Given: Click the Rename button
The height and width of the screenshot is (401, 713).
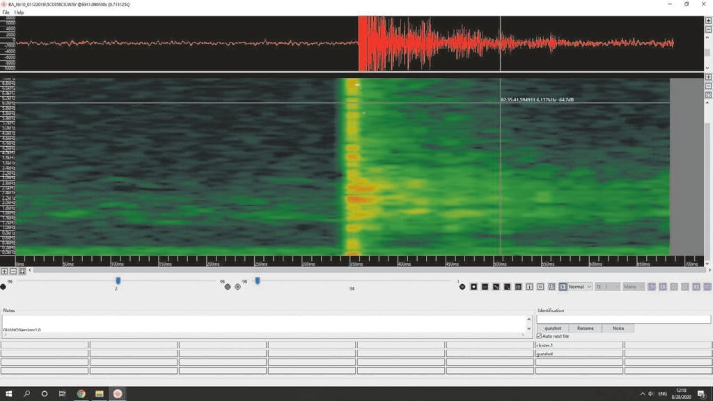Looking at the screenshot, I should tap(585, 328).
